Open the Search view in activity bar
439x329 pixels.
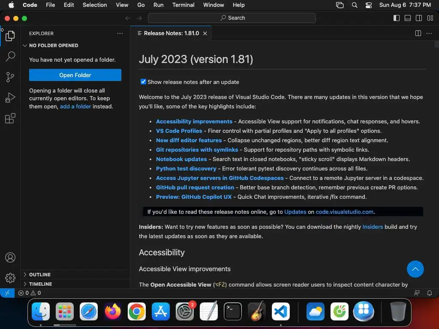(10, 56)
